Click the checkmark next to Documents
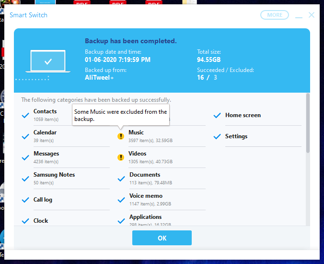The width and height of the screenshot is (324, 264). click(121, 179)
